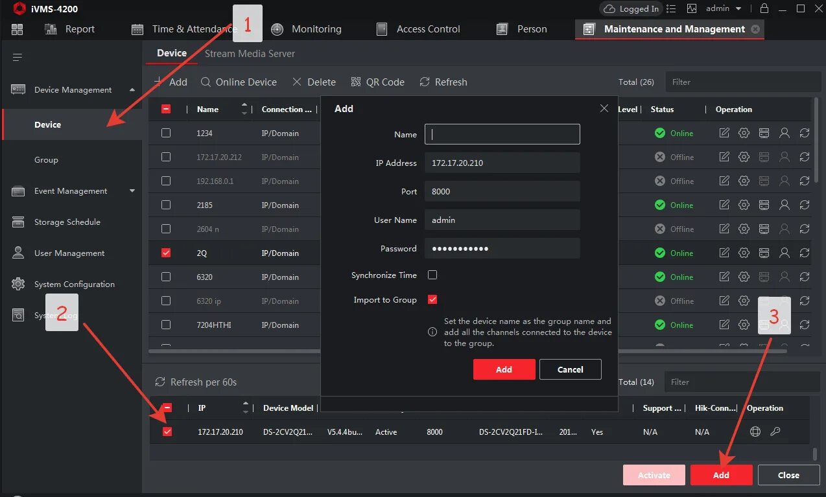View online users for device 2Q
Viewport: 826px width, 497px height.
[x=785, y=253]
